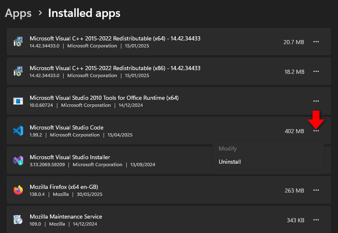Open options for Visual C++ Redistributable (x86)
The height and width of the screenshot is (233, 338).
tap(316, 71)
